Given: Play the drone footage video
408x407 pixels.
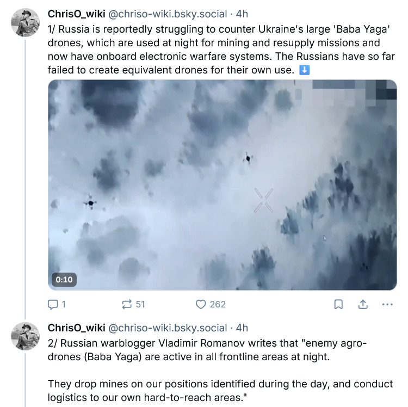Looking at the screenshot, I should [x=222, y=185].
